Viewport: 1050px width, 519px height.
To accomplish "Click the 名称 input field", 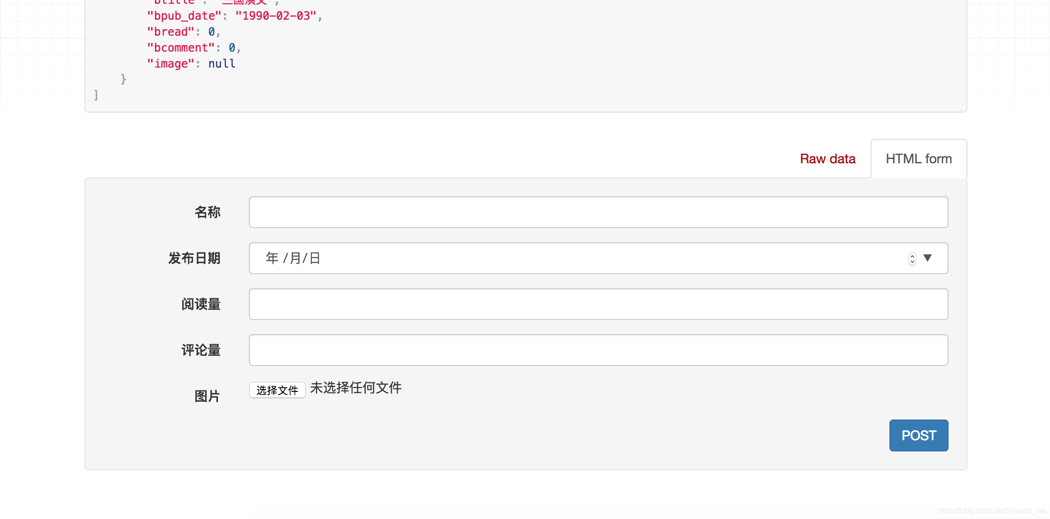I will [x=598, y=212].
